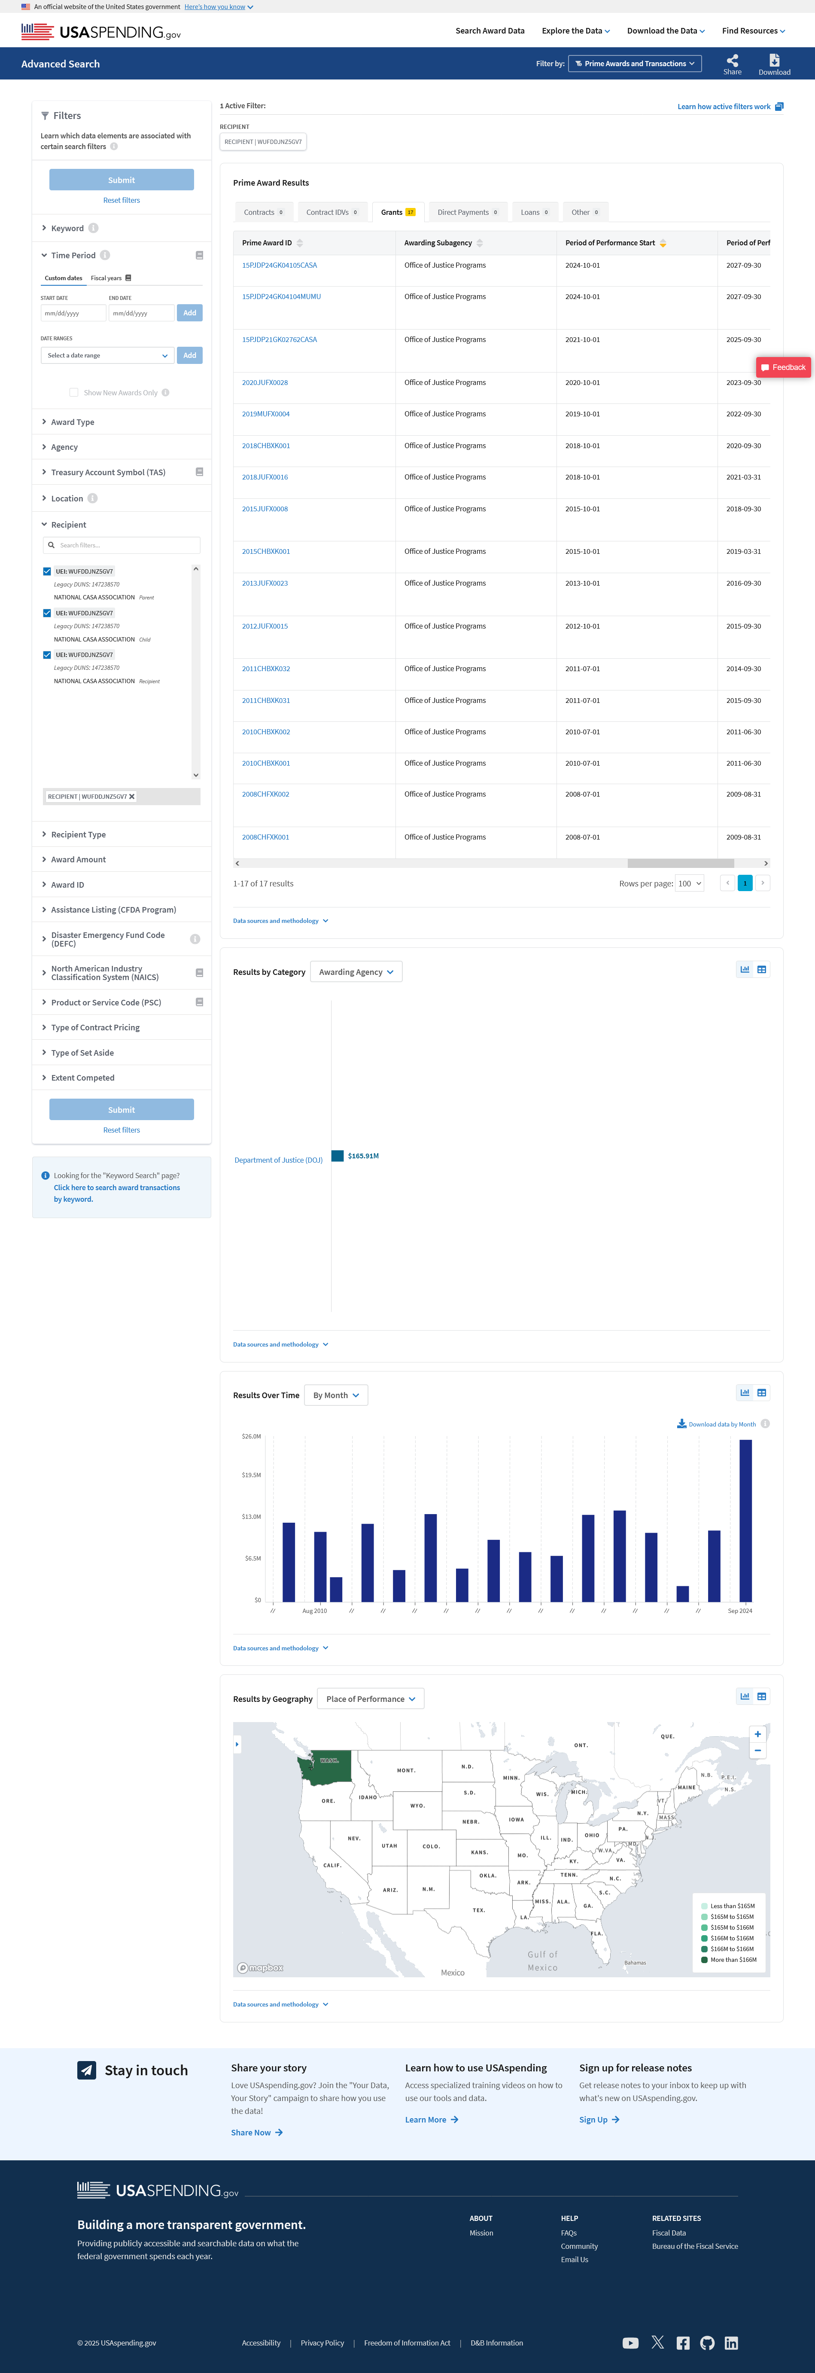815x2373 pixels.
Task: Click the top Submit button
Action: pyautogui.click(x=122, y=180)
